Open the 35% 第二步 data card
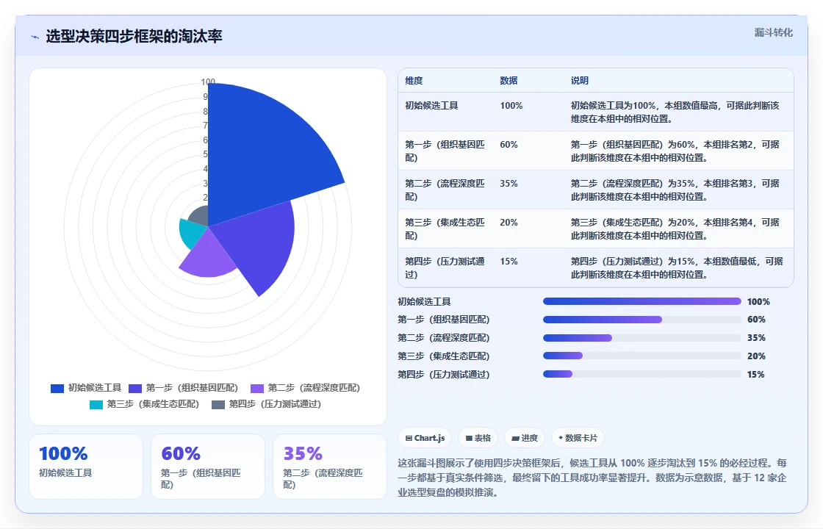Image resolution: width=823 pixels, height=529 pixels. coord(330,467)
